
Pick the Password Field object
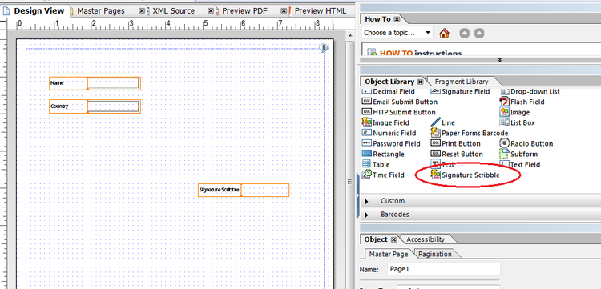point(391,143)
